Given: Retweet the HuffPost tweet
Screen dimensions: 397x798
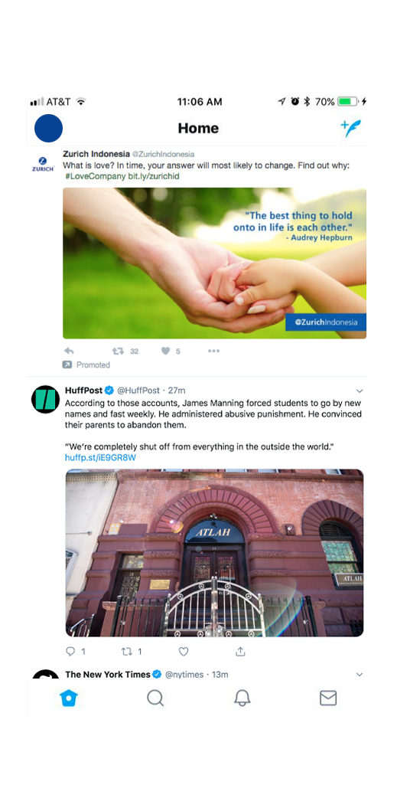Looking at the screenshot, I should click(127, 652).
